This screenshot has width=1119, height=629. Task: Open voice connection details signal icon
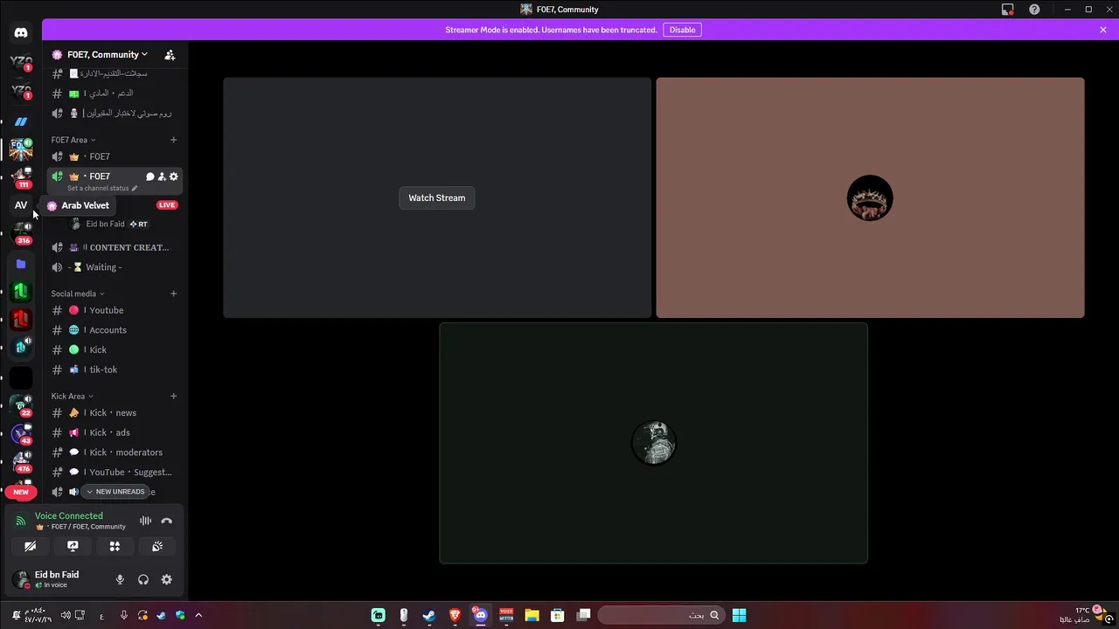tap(20, 522)
